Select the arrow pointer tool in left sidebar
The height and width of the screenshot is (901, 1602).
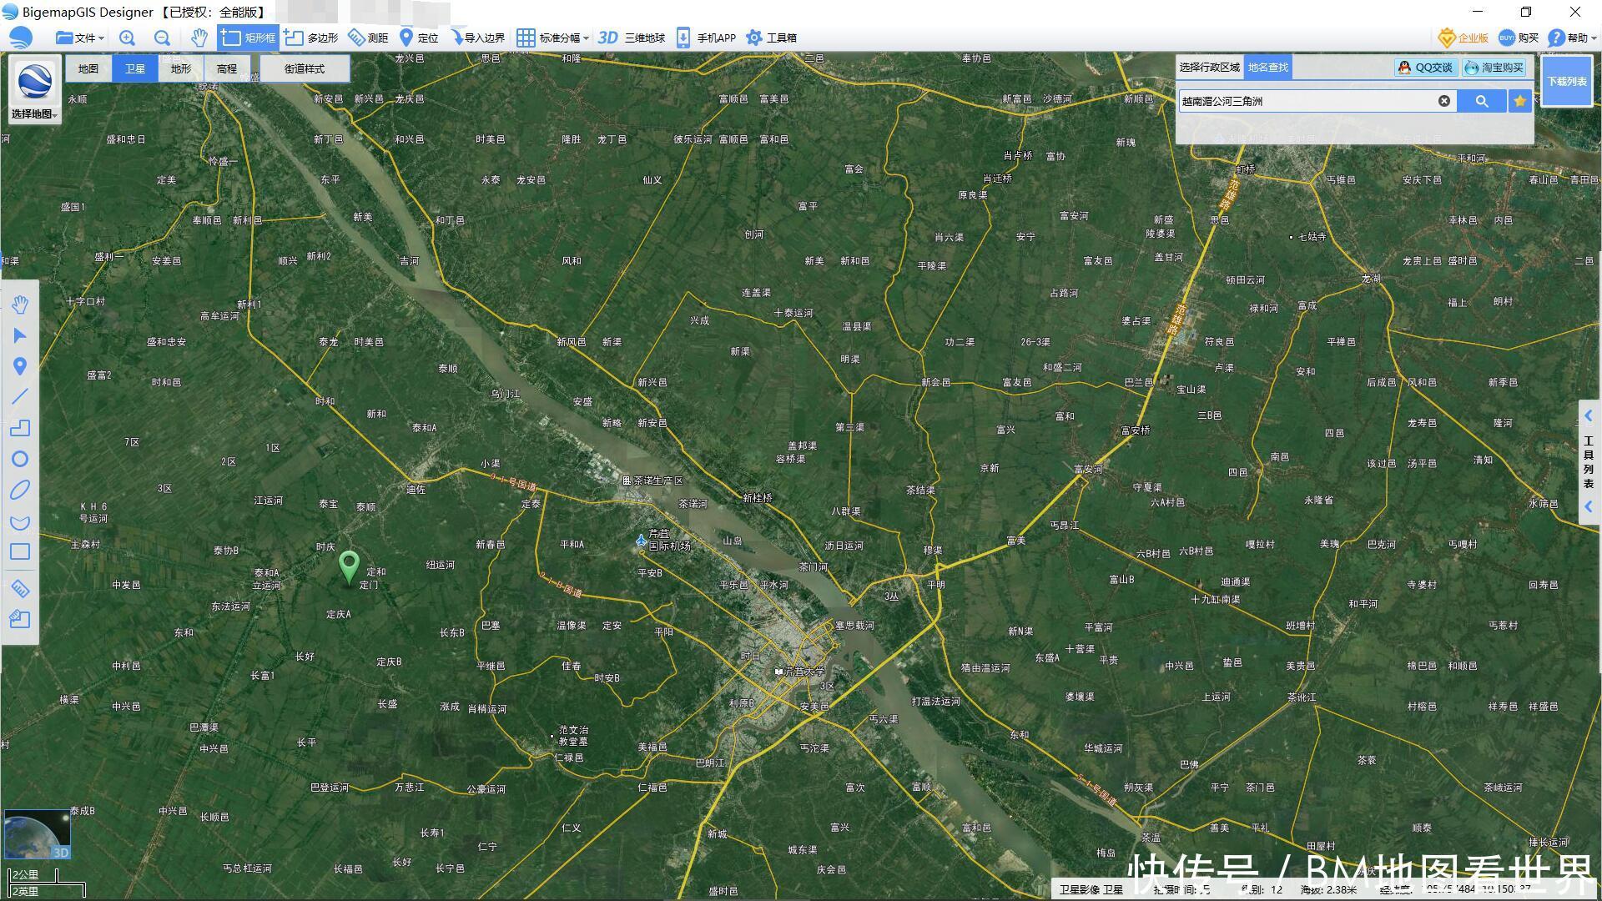[x=20, y=335]
